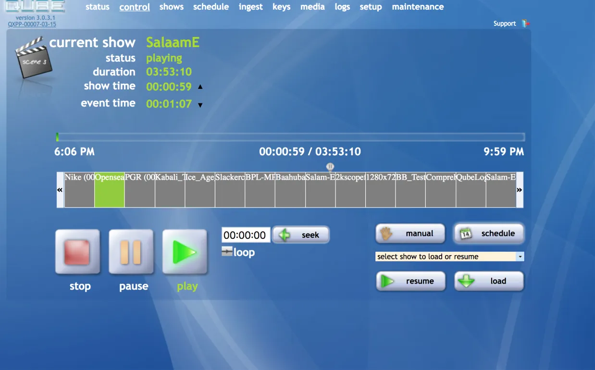Open the logs menu

342,7
